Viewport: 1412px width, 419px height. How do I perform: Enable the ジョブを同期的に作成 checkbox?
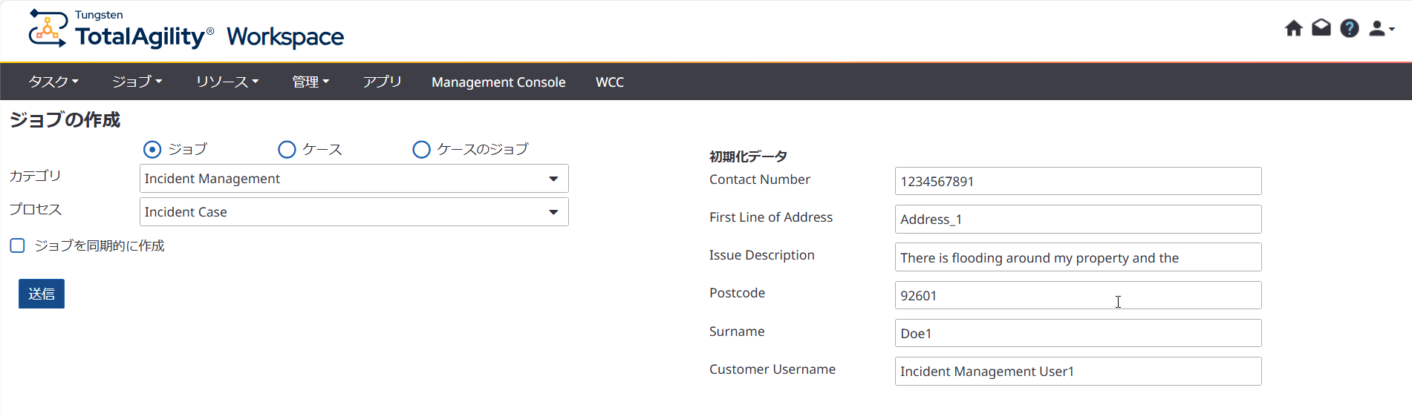pos(18,245)
